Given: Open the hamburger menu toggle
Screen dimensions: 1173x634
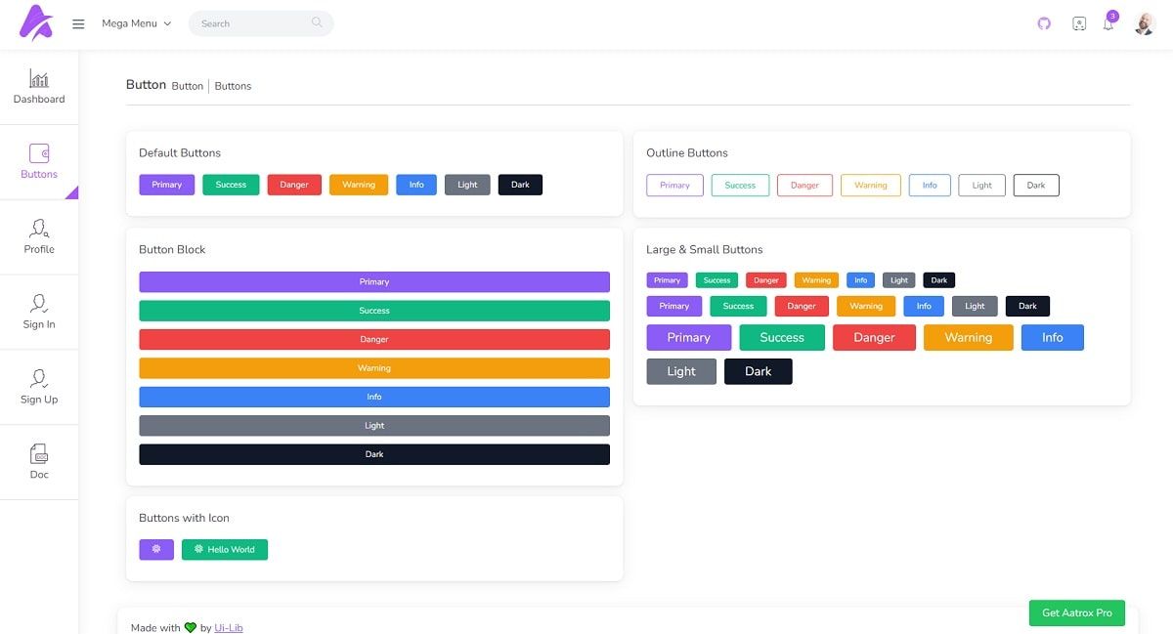Looking at the screenshot, I should click(78, 23).
